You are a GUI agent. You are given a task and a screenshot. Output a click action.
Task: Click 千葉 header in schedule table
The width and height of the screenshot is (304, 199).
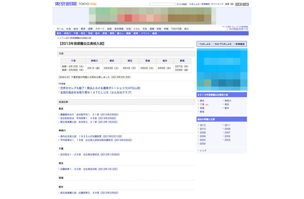coord(73,61)
